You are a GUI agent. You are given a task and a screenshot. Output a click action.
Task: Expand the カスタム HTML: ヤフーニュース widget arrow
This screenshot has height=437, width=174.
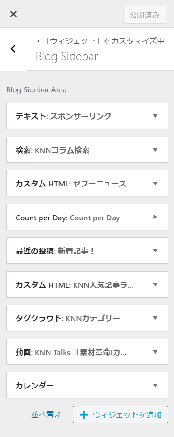click(x=156, y=183)
